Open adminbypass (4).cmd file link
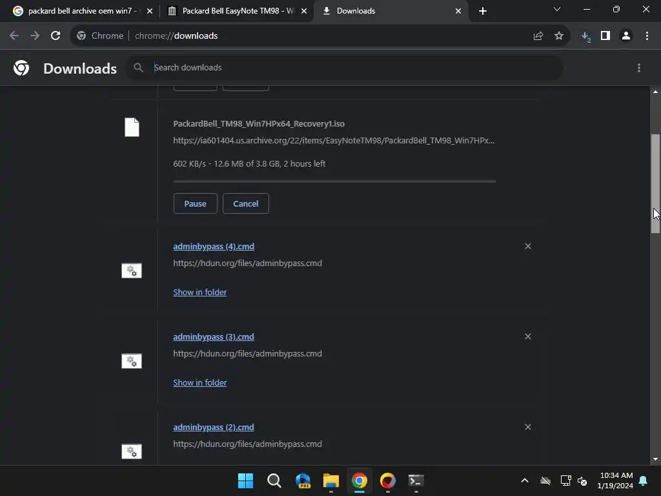661x496 pixels. click(x=214, y=246)
